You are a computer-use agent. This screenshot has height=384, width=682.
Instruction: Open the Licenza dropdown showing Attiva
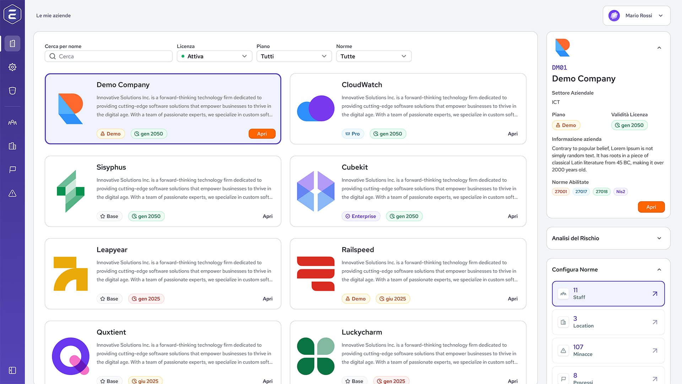click(x=214, y=56)
